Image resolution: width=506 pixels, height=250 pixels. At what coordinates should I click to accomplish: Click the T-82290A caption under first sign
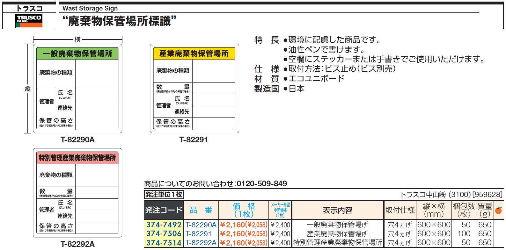click(x=77, y=139)
